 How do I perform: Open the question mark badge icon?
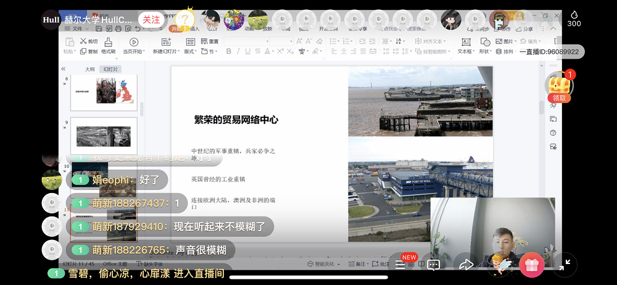tap(185, 19)
